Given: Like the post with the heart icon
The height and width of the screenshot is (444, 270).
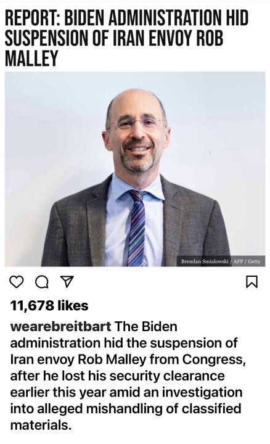Looking at the screenshot, I should click(17, 282).
